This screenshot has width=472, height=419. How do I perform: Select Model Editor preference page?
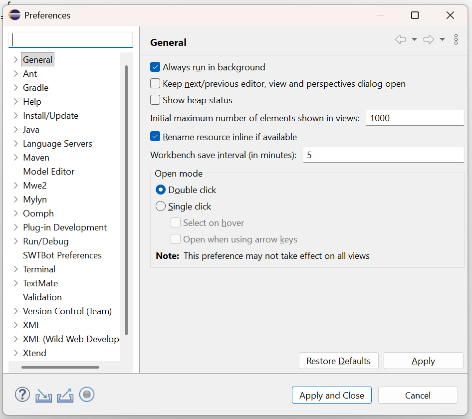click(48, 172)
